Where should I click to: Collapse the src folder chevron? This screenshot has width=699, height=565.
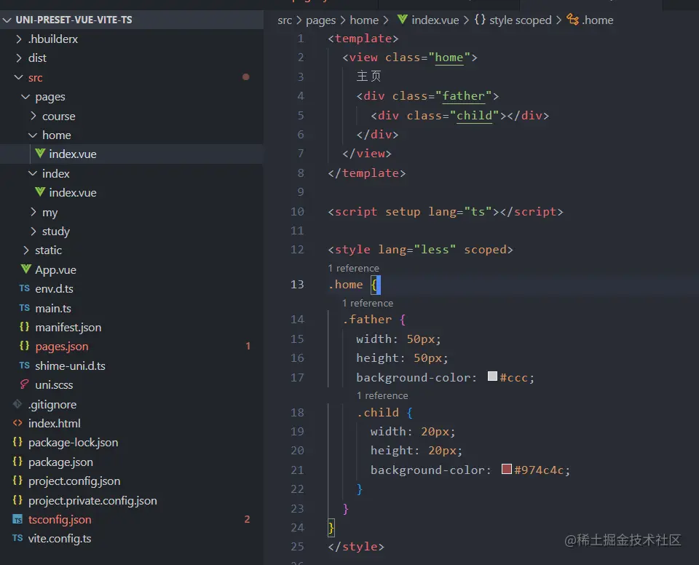click(19, 77)
